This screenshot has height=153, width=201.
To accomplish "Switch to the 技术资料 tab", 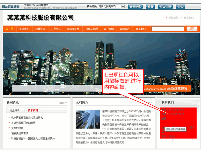I will point(33,110).
